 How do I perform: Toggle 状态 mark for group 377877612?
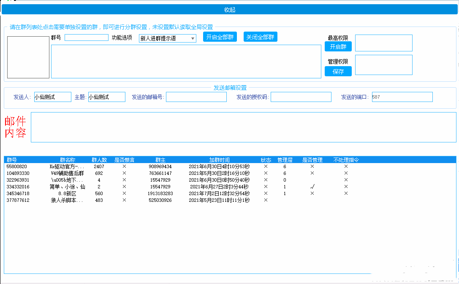pyautogui.click(x=266, y=200)
